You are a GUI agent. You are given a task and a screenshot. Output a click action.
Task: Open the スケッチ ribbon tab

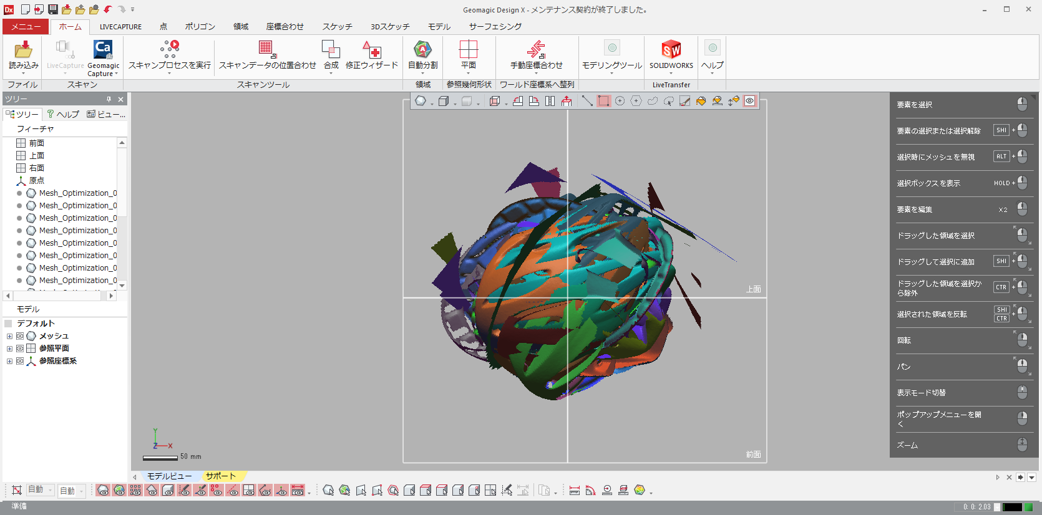(337, 27)
